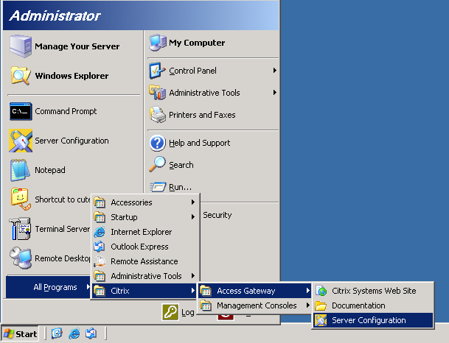The width and height of the screenshot is (449, 343).
Task: Click the Documentation entry label
Action: tap(358, 305)
